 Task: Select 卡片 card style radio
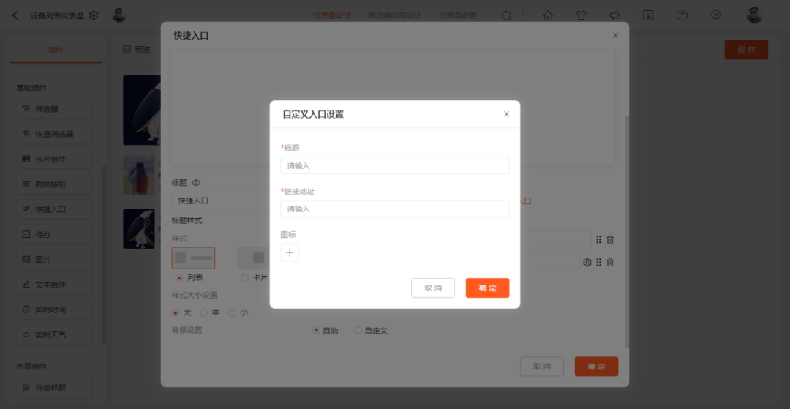click(x=245, y=277)
